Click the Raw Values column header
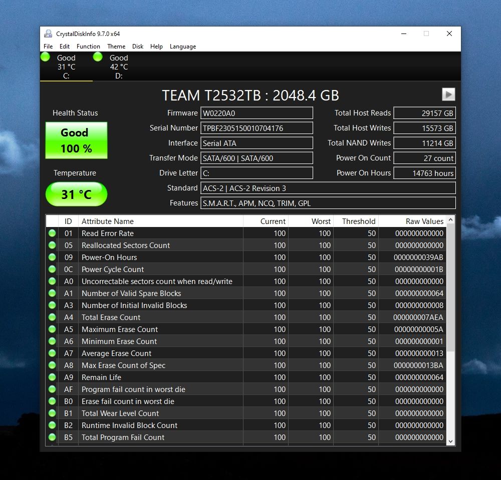This screenshot has width=501, height=480. coord(412,221)
